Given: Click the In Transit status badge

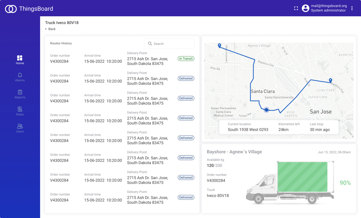Looking at the screenshot, I should click(x=186, y=59).
